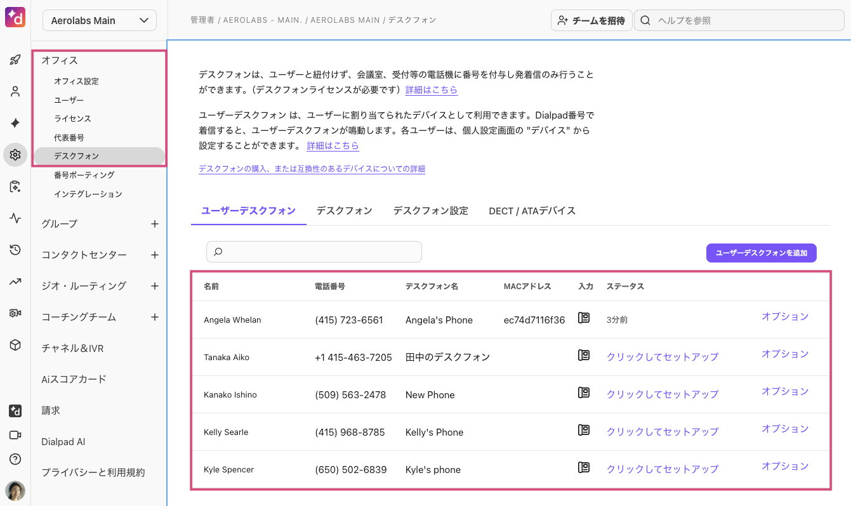The height and width of the screenshot is (506, 851).
Task: Expand the コンタクトセンター section with plus
Action: [x=154, y=255]
